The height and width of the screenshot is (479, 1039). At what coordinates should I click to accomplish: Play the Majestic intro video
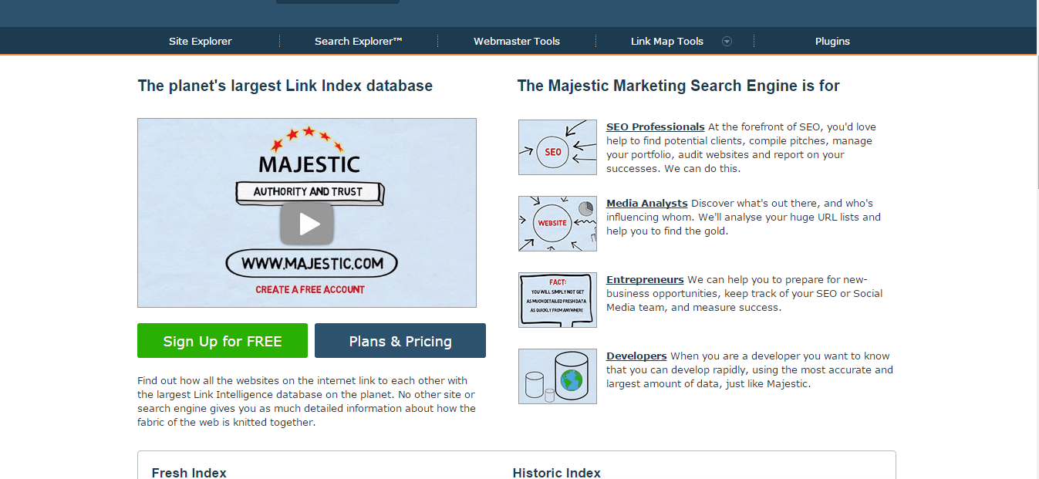pos(307,224)
